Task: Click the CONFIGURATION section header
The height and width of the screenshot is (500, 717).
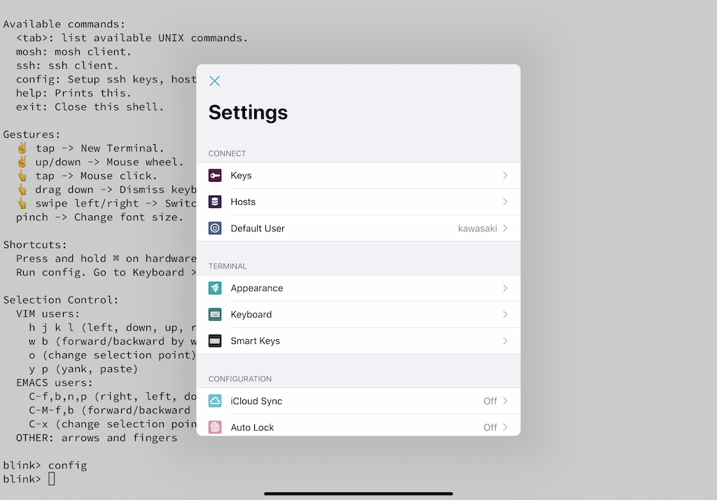Action: point(240,379)
